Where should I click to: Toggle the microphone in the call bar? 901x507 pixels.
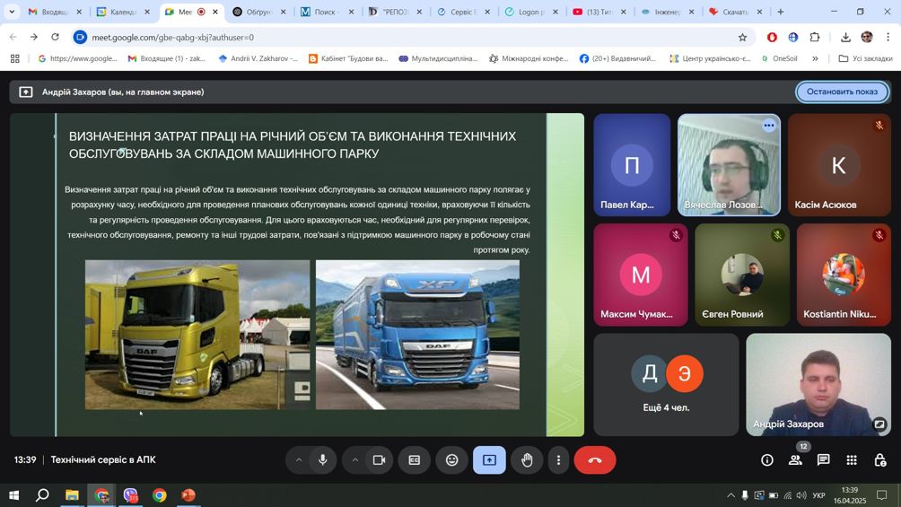[x=323, y=460]
